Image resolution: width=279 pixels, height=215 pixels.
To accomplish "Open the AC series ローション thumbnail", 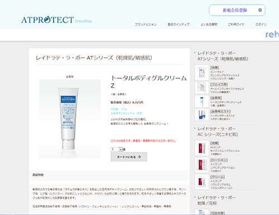I will pyautogui.click(x=202, y=165).
